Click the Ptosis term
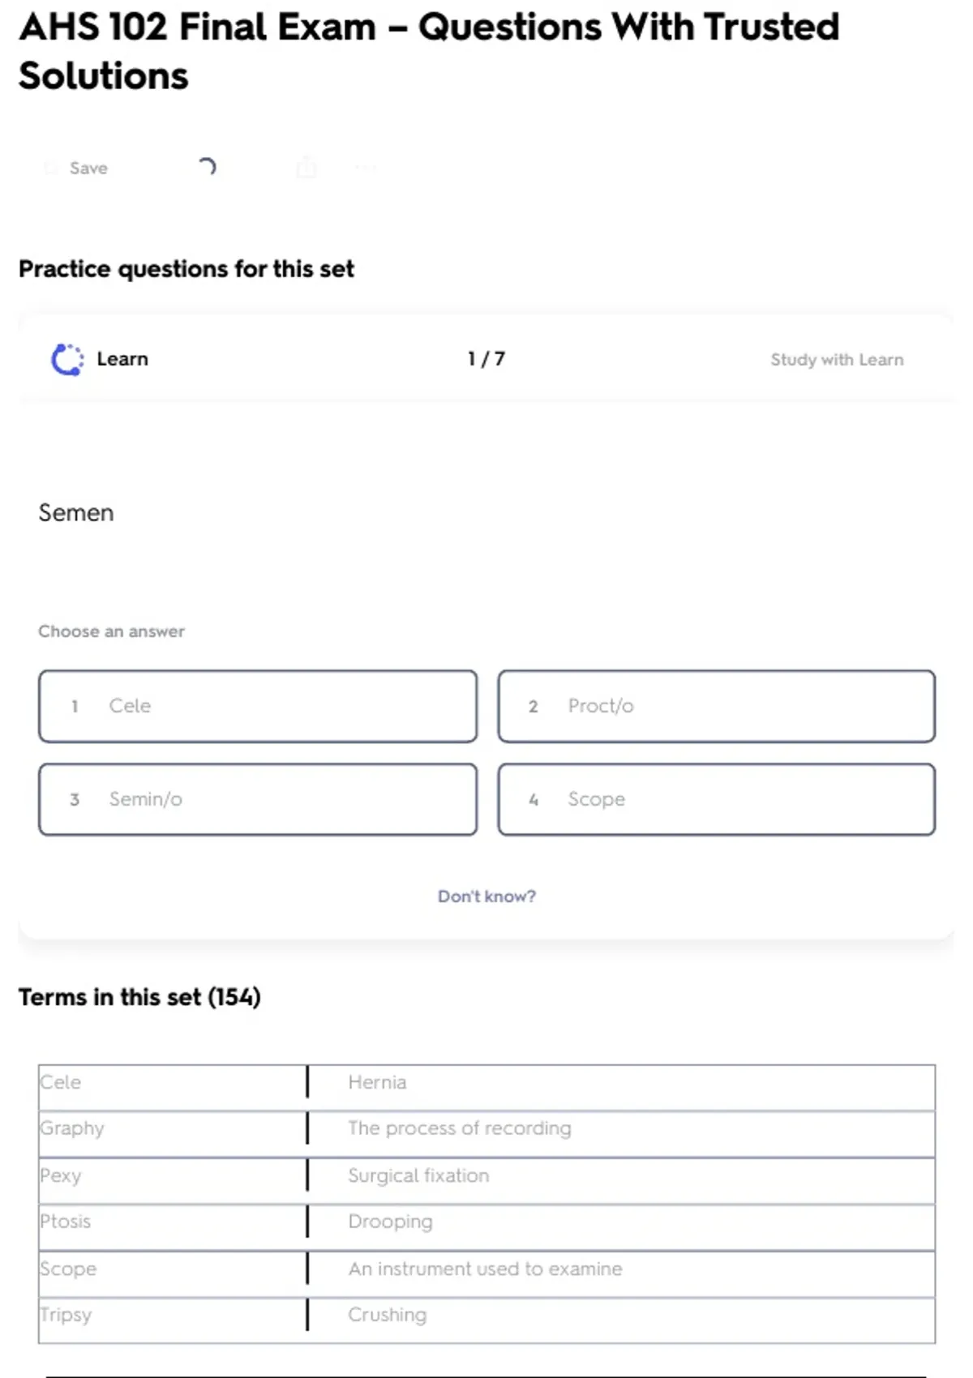973x1378 pixels. [x=66, y=1222]
